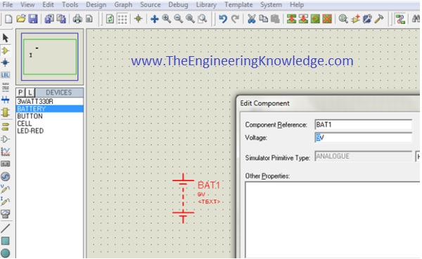Select the 2D line graphics tool
The width and height of the screenshot is (422, 259).
pos(6,228)
